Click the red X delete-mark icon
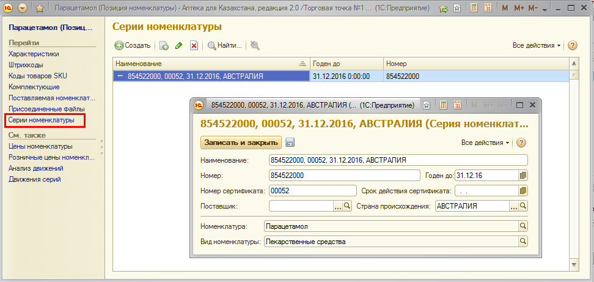Viewport: 594px width, 282px height. point(194,45)
